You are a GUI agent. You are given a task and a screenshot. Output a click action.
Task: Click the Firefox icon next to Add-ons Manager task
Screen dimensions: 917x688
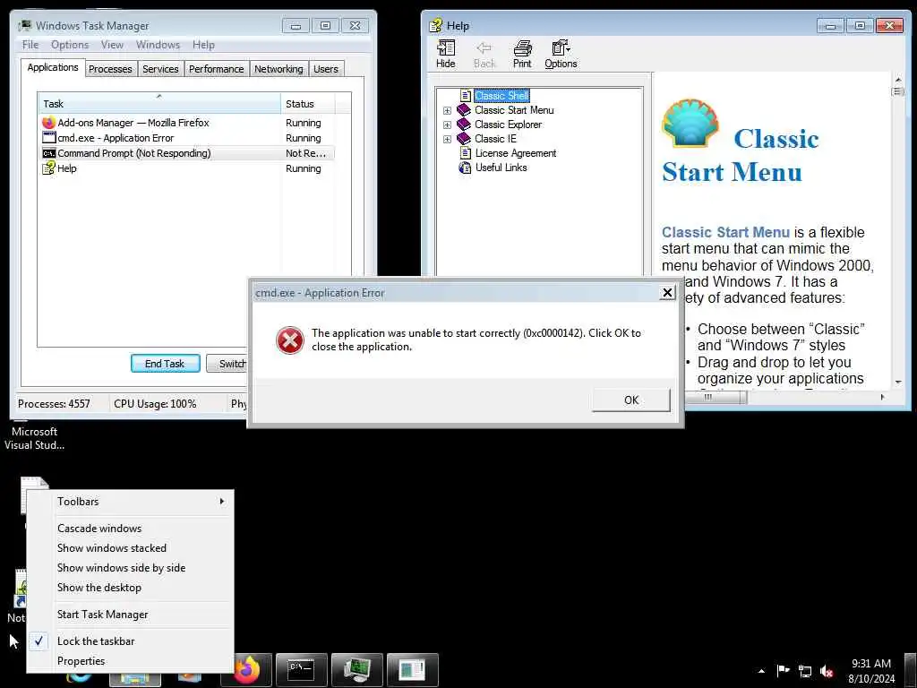(48, 122)
